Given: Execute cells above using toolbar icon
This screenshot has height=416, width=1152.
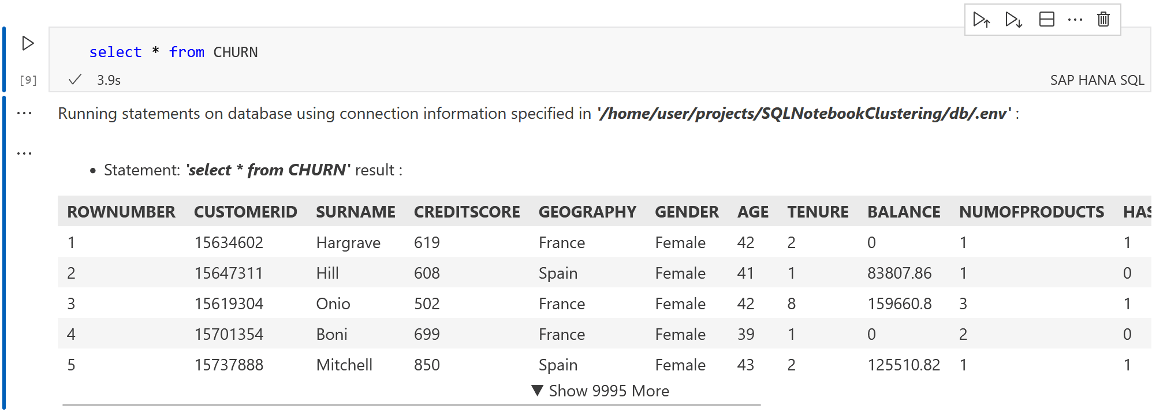Looking at the screenshot, I should (981, 20).
